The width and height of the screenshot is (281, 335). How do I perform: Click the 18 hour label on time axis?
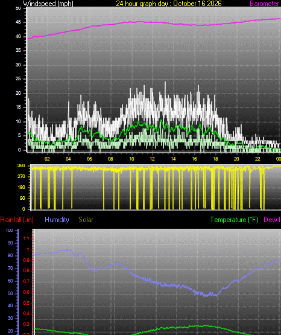click(215, 159)
